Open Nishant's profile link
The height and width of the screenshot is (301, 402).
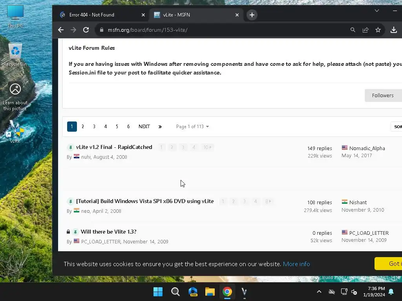(358, 203)
